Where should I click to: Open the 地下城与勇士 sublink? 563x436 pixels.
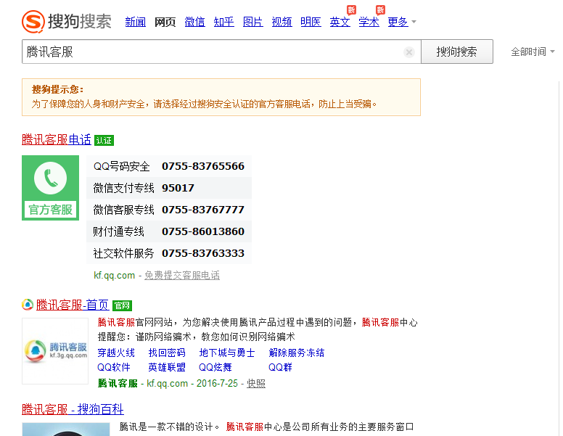[227, 353]
